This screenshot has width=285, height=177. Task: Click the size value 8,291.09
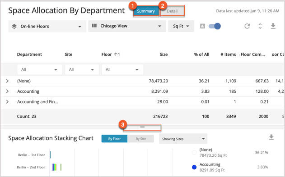pyautogui.click(x=159, y=91)
